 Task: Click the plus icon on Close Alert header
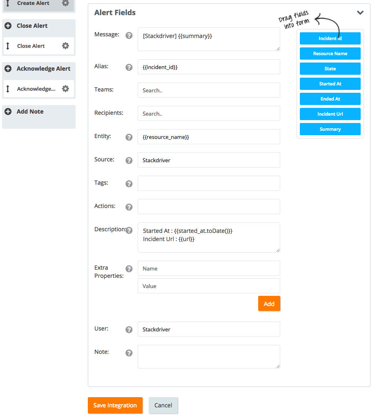[8, 25]
